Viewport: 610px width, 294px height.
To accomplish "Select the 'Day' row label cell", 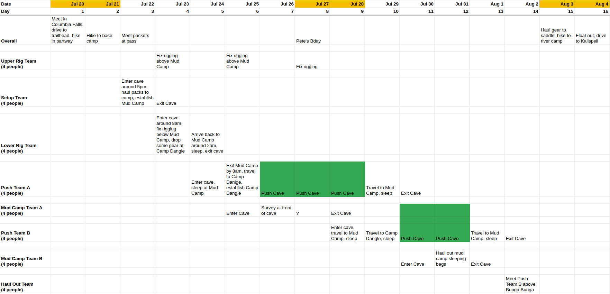I will [x=25, y=11].
